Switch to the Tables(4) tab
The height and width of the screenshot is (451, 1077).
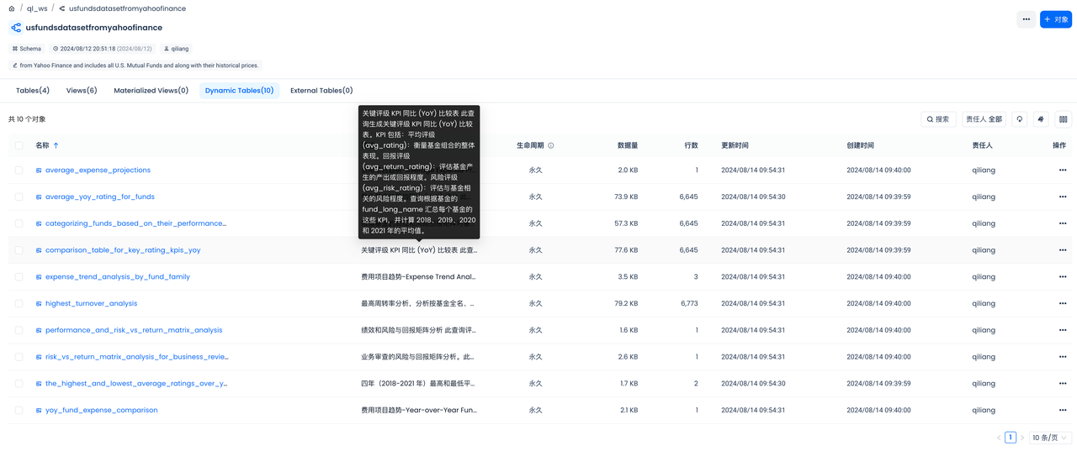click(33, 91)
